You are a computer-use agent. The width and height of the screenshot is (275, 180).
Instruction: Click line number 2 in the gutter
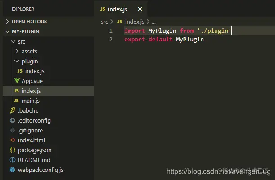[x=111, y=39]
